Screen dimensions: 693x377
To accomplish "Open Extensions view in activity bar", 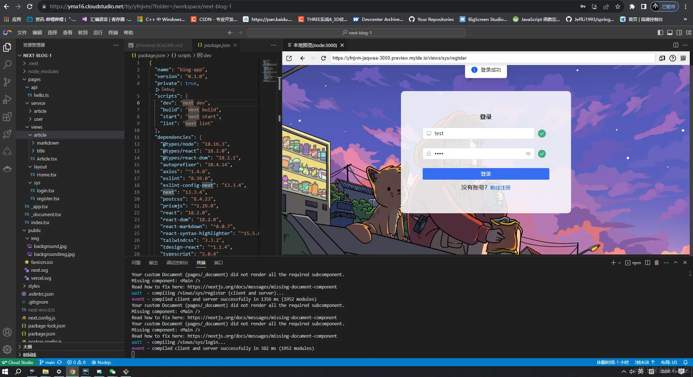I will (7, 116).
